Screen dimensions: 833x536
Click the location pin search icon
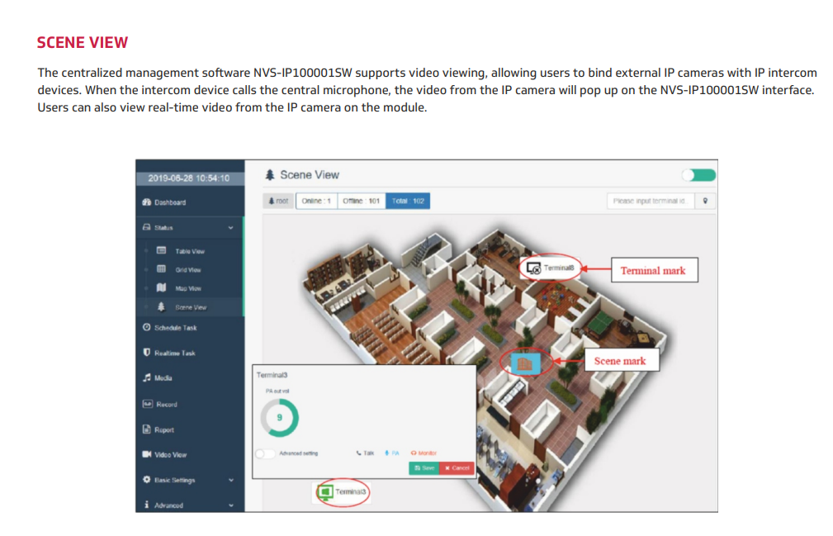(705, 201)
